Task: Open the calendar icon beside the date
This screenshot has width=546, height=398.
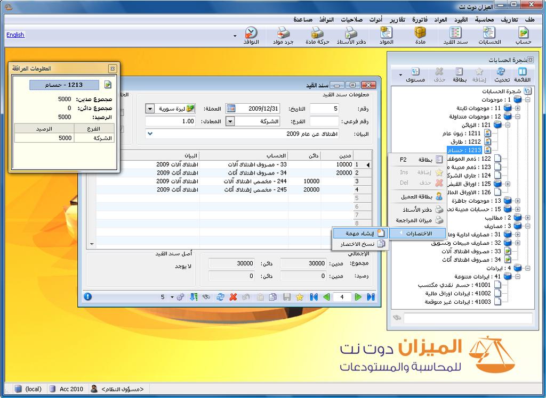Action: coord(230,109)
